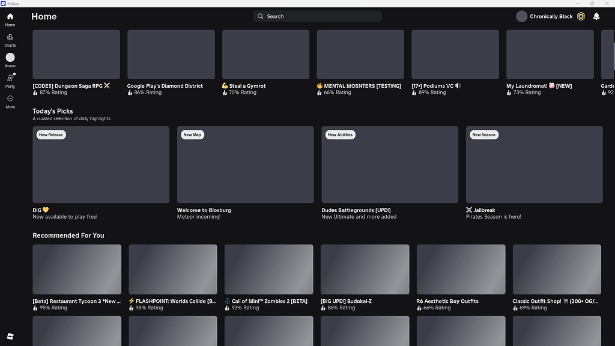Open Welcome to Bloxburg
The height and width of the screenshot is (346, 615).
(x=245, y=165)
